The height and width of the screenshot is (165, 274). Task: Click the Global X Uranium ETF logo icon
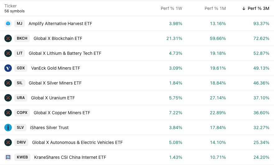(x=8, y=98)
